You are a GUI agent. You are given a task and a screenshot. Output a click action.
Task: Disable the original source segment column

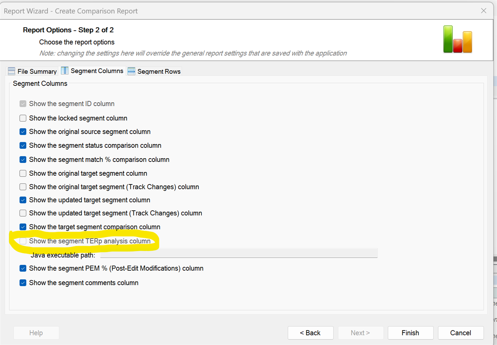pyautogui.click(x=22, y=131)
